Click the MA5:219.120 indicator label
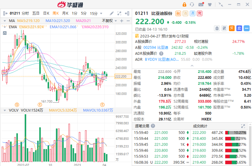 point(28,21)
